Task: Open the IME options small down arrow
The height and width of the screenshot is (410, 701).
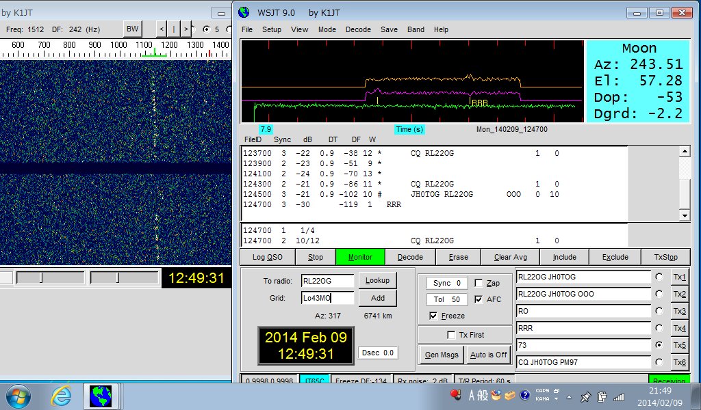Action: click(556, 399)
